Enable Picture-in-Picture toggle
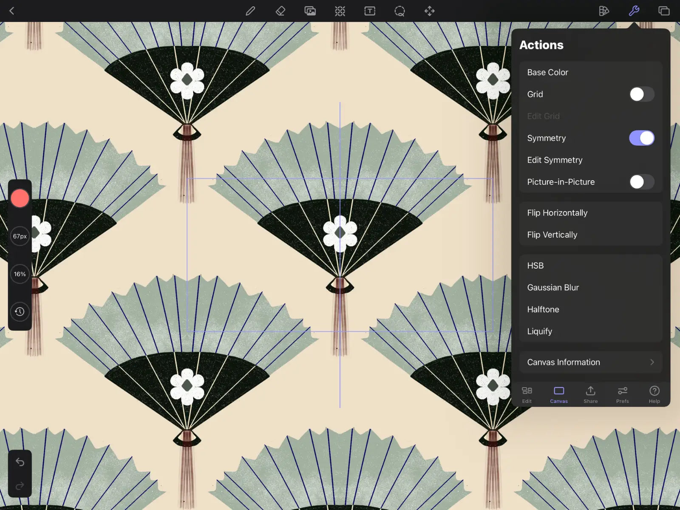The width and height of the screenshot is (680, 510). [642, 182]
